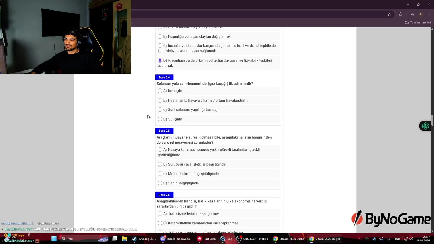Choose A) Işık açılır for Soru 24
Screen dimensions: 434x244
tap(160, 91)
